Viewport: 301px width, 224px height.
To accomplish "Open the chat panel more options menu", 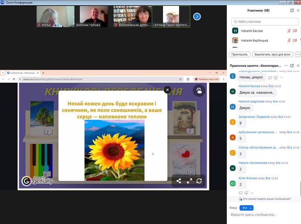I will tap(286, 65).
